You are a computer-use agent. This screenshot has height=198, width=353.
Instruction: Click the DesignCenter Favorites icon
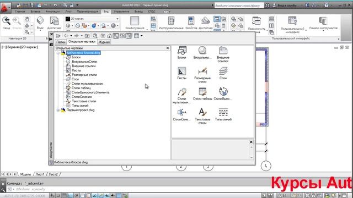pos(103,36)
